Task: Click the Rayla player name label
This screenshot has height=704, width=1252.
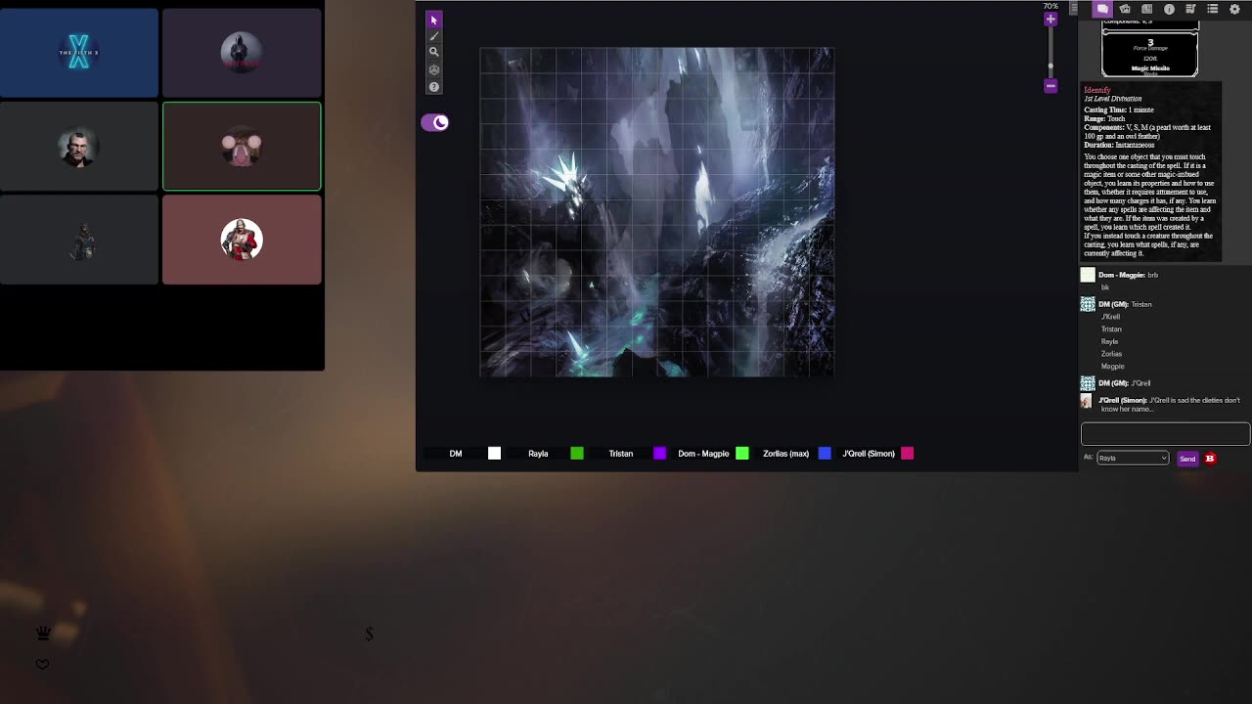Action: [x=538, y=454]
